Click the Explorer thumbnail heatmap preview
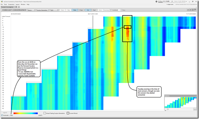 coord(181,102)
